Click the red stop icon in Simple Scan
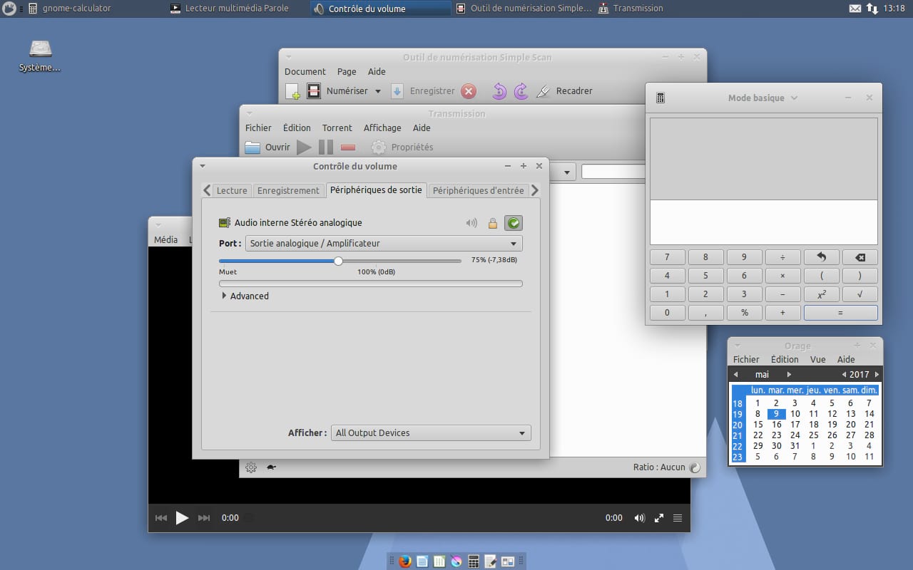 coord(469,91)
